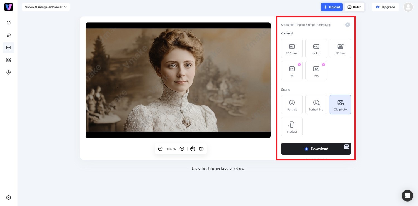Select the 4K Pro option
The image size is (418, 206).
pos(316,48)
